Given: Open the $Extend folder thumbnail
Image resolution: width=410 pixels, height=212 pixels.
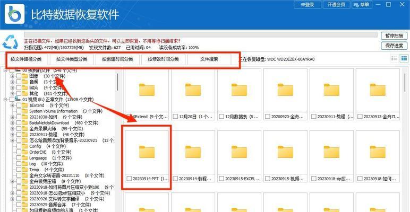Looking at the screenshot, I should [x=147, y=90].
